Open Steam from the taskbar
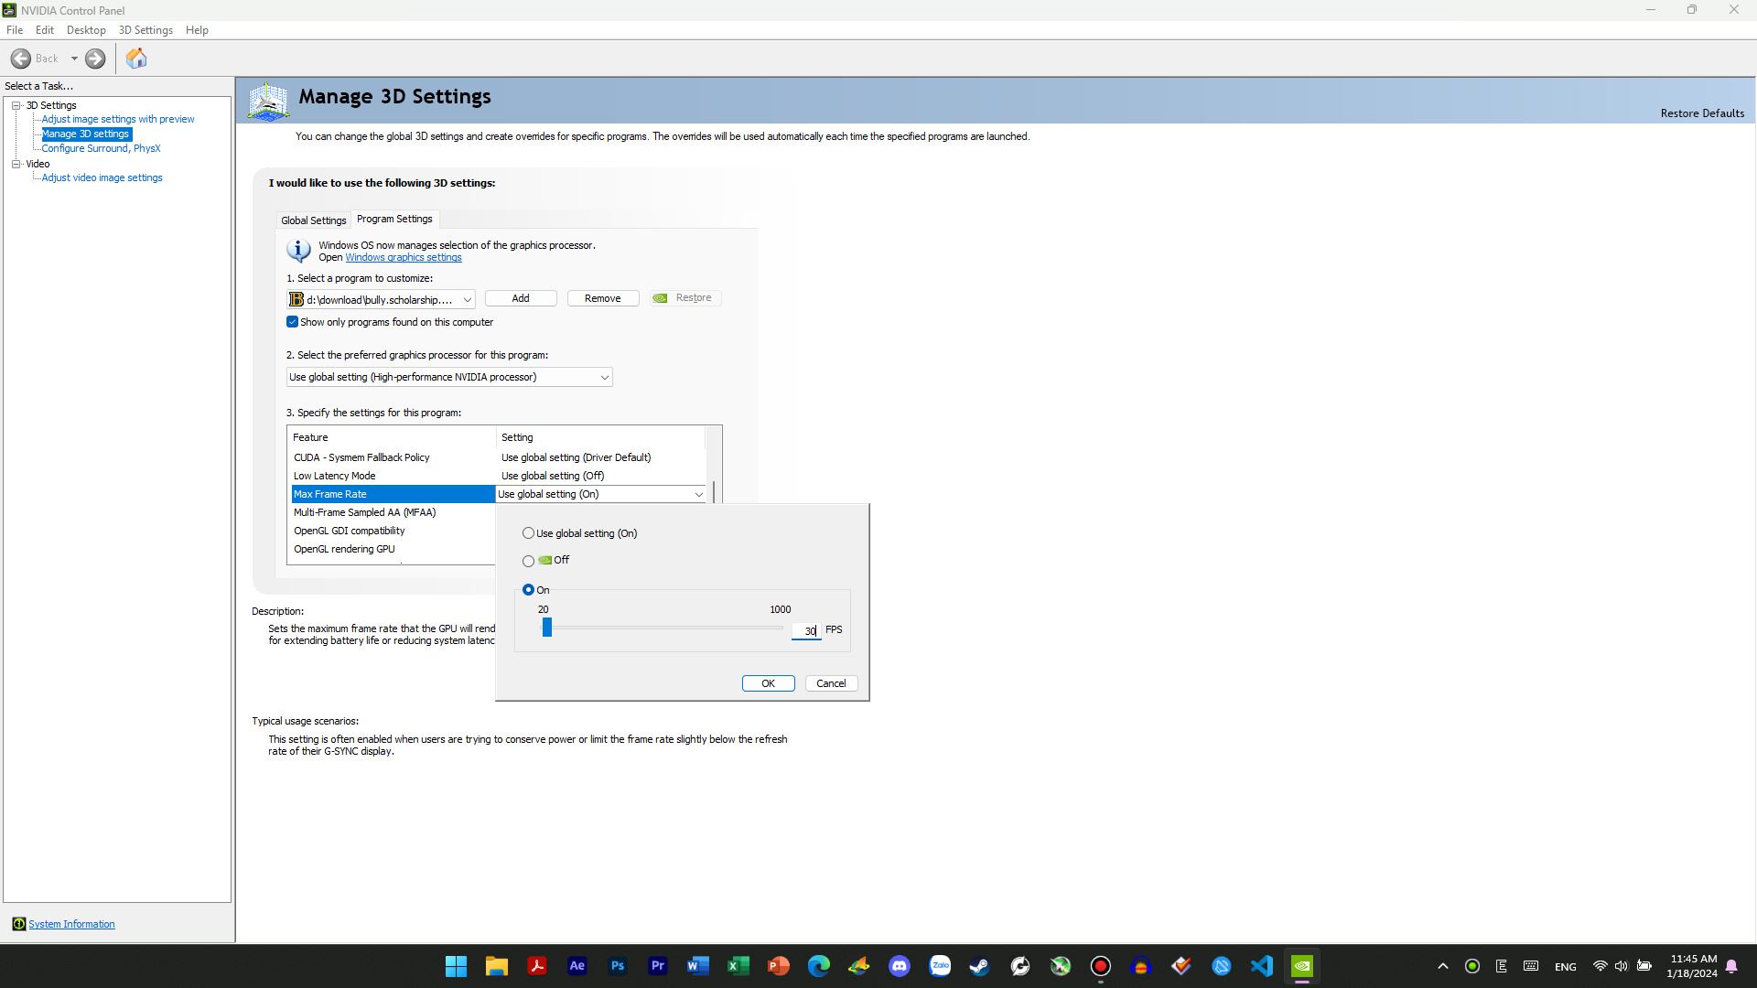The height and width of the screenshot is (988, 1757). click(980, 966)
